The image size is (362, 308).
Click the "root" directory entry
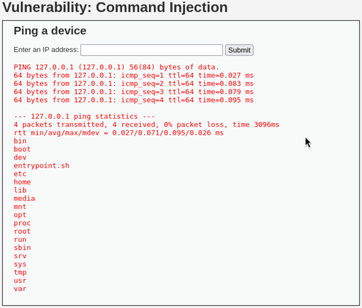click(22, 231)
